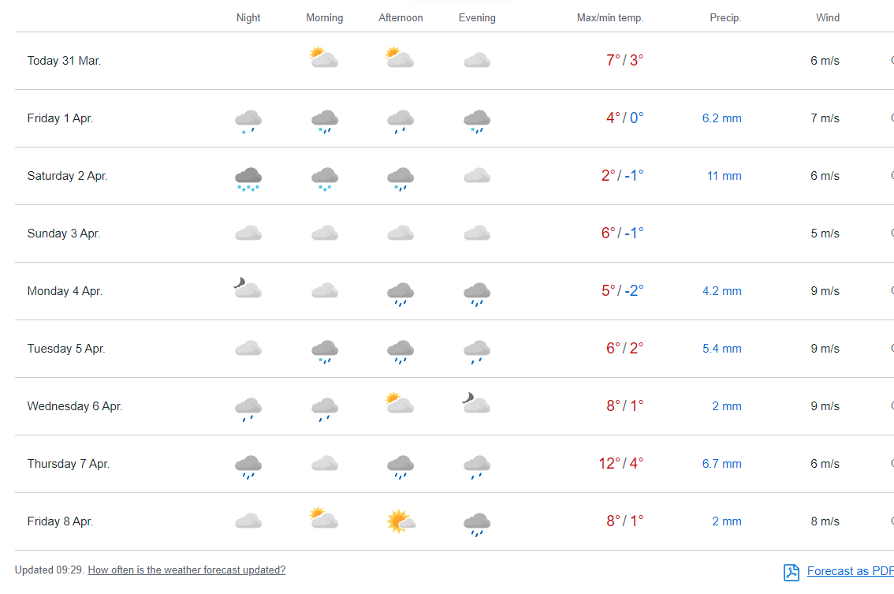The image size is (894, 594).
Task: Select the Friday 1 Apr. date label
Action: pyautogui.click(x=60, y=118)
